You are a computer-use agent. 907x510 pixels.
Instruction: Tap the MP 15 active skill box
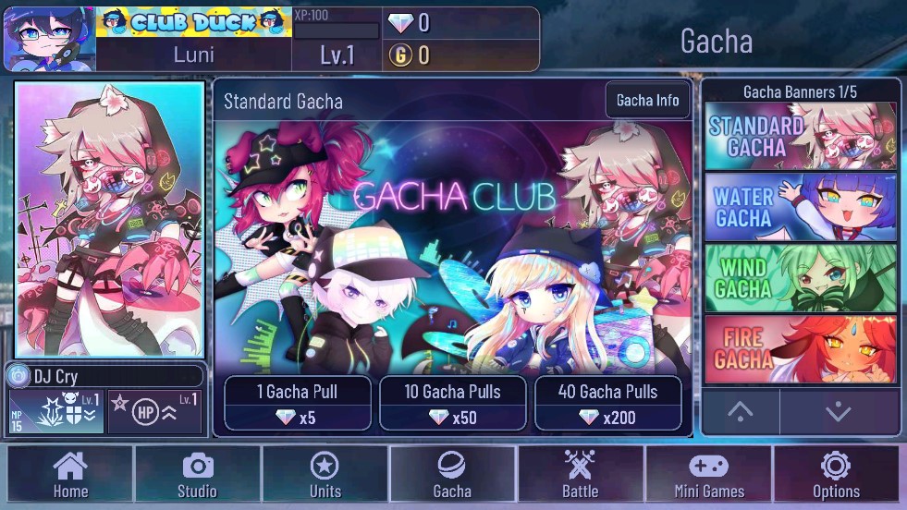56,412
